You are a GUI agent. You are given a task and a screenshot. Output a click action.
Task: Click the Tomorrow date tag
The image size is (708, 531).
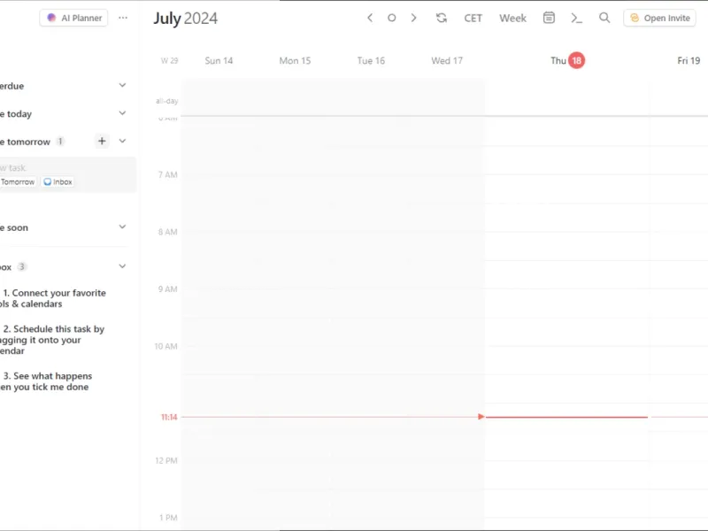(18, 182)
